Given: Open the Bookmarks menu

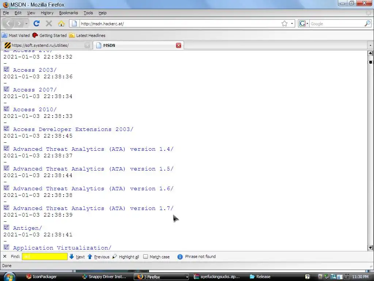Looking at the screenshot, I should [x=68, y=13].
